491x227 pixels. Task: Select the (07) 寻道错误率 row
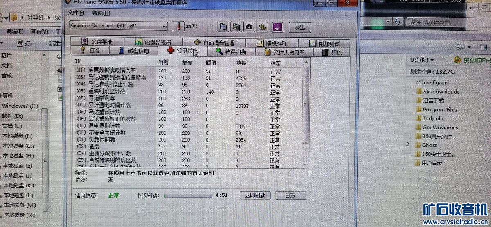188,98
